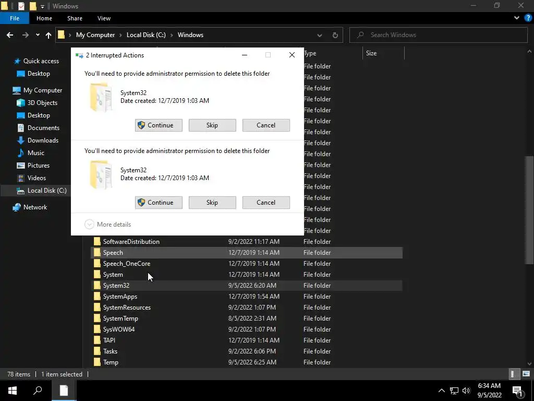Select the System32 folder in list

coord(247,286)
